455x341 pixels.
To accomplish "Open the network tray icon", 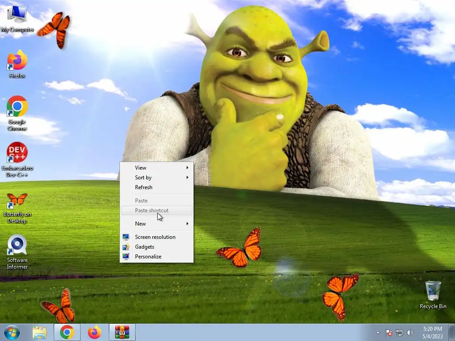I will [399, 333].
